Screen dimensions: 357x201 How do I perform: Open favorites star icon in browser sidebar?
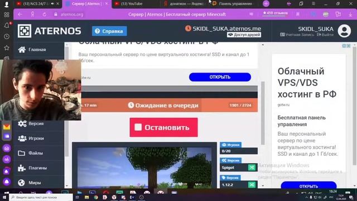pos(7,47)
